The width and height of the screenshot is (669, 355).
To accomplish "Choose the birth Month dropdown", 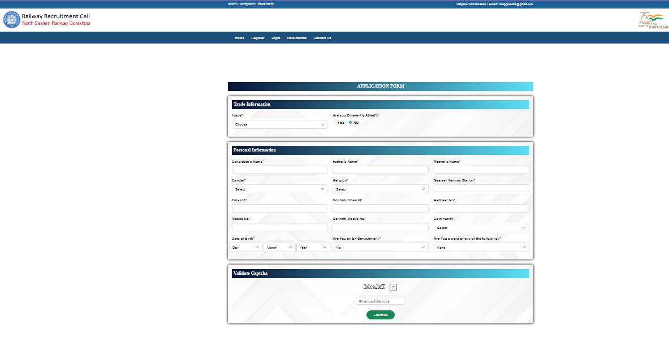I will (x=279, y=248).
